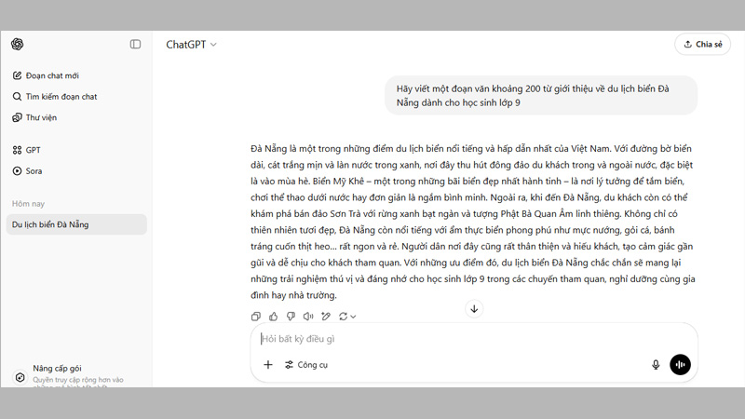Click the regenerate response icon

343,317
